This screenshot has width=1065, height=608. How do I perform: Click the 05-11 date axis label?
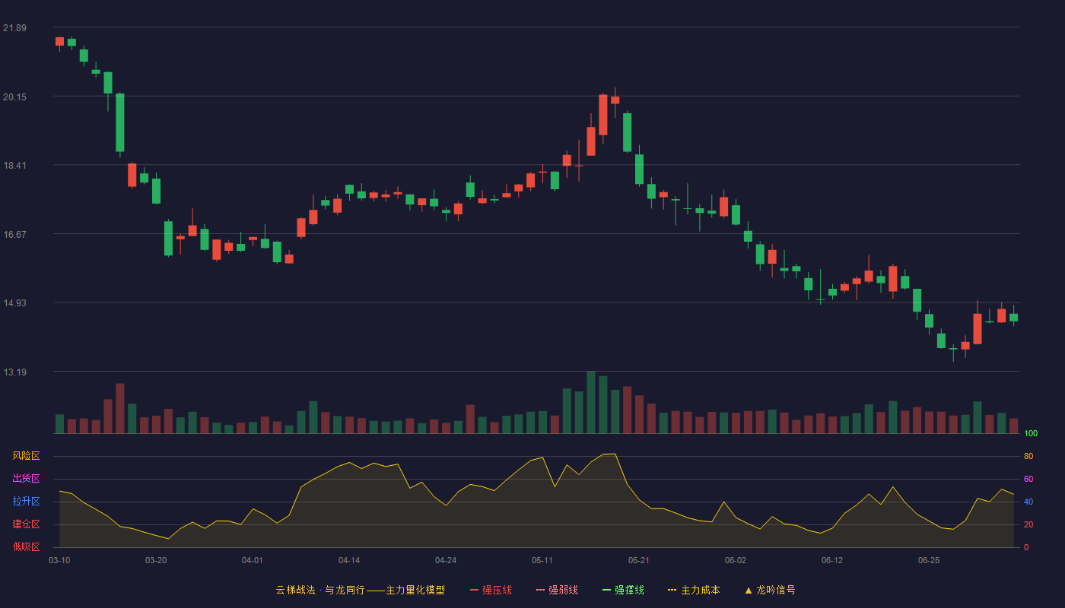click(542, 560)
